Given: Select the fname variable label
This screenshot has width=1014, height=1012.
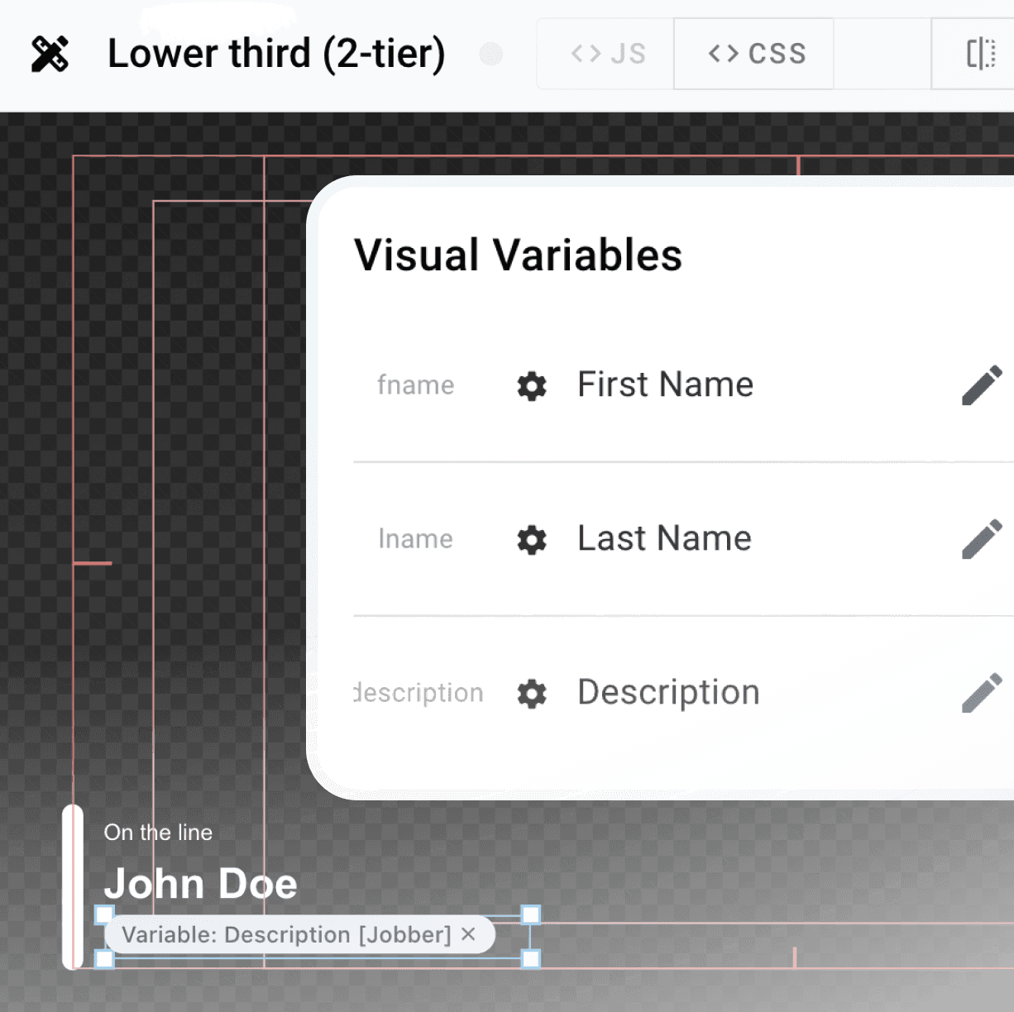Looking at the screenshot, I should 416,385.
